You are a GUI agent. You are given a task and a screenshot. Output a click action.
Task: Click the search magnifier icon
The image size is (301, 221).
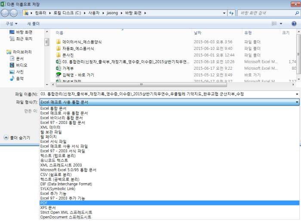tap(297, 13)
